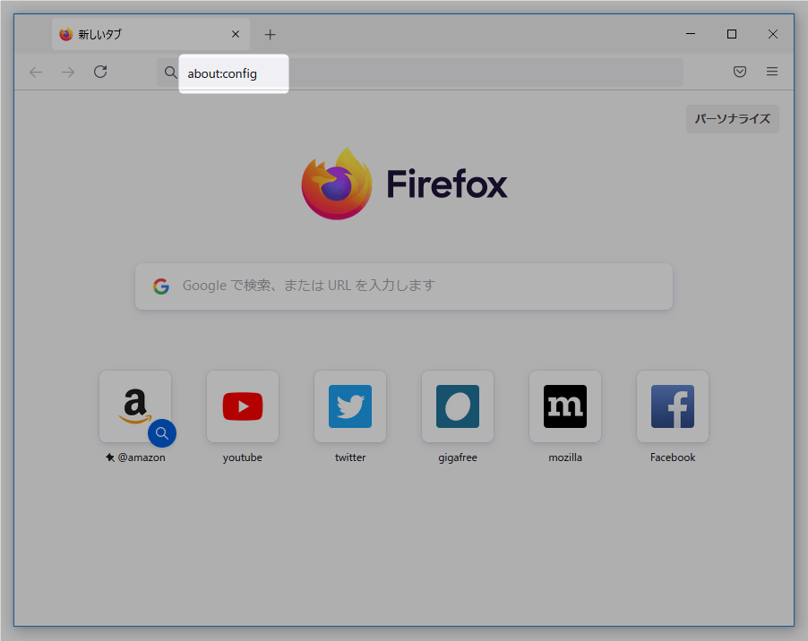Maximize the Firefox window
Image resolution: width=808 pixels, height=641 pixels.
[x=732, y=34]
